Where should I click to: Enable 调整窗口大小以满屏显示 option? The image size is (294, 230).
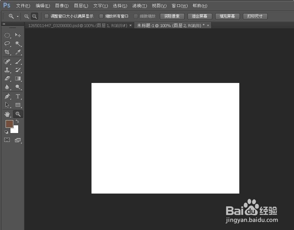pyautogui.click(x=47, y=16)
